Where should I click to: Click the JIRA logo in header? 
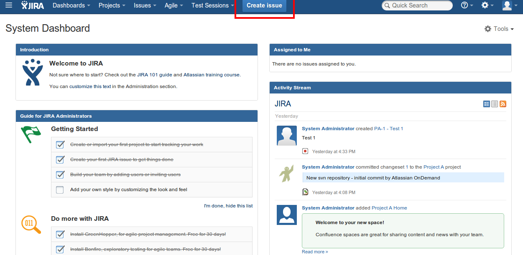pos(33,5)
